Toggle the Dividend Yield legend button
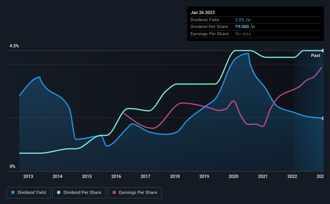This screenshot has height=204, width=330. click(29, 193)
